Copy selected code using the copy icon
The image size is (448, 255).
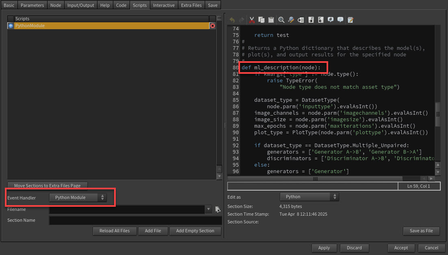[262, 20]
